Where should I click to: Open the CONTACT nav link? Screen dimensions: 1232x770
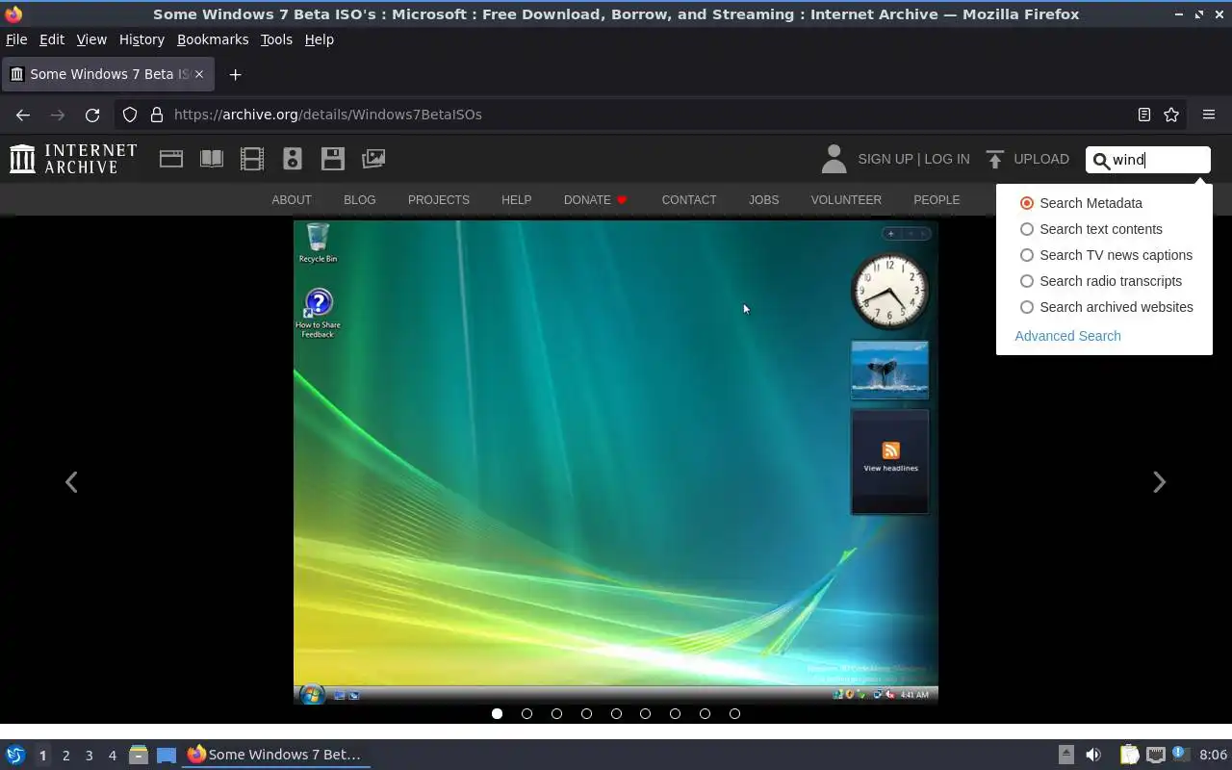tap(689, 200)
